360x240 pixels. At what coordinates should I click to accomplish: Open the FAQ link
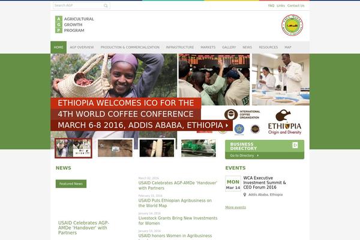pos(271,5)
